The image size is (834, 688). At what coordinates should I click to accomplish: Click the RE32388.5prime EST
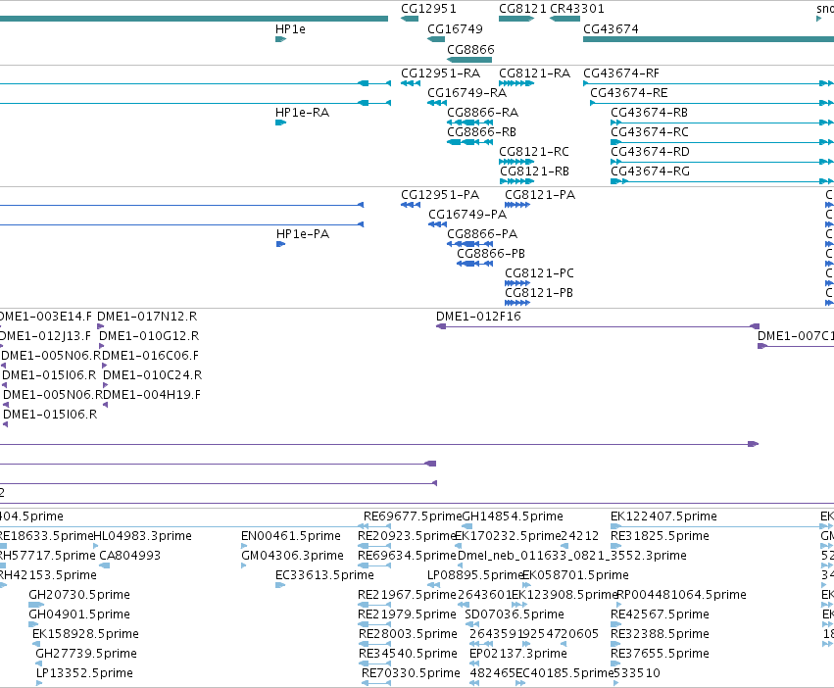pyautogui.click(x=615, y=644)
